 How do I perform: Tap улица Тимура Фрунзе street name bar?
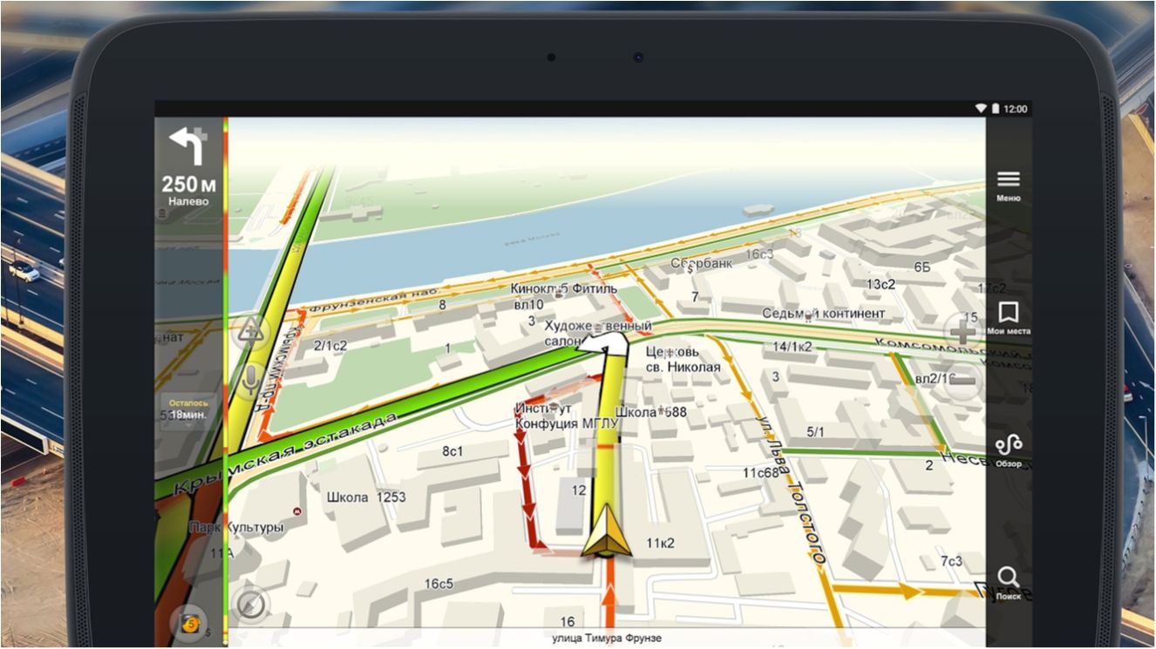pyautogui.click(x=606, y=639)
